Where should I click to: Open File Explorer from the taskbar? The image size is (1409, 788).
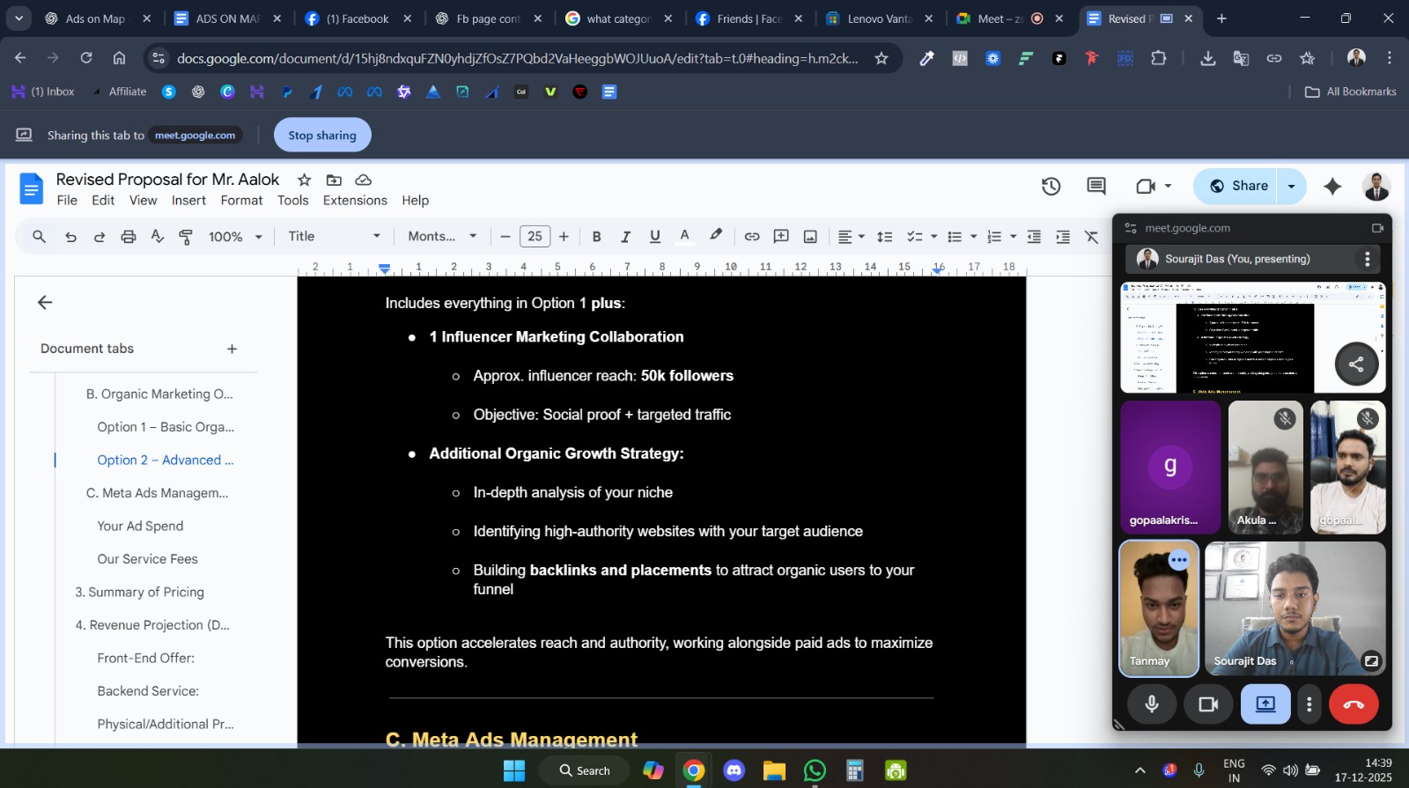[x=774, y=770]
